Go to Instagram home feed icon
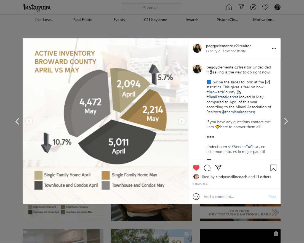 (229, 7)
